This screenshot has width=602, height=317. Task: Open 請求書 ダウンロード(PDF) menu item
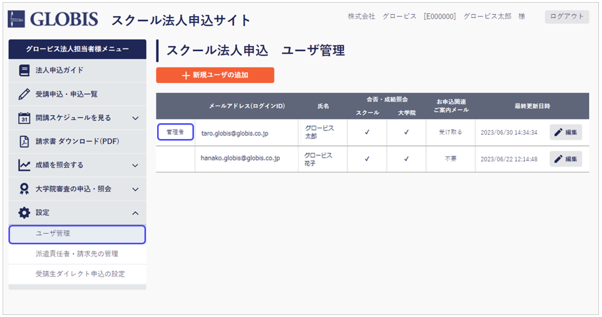(x=77, y=142)
